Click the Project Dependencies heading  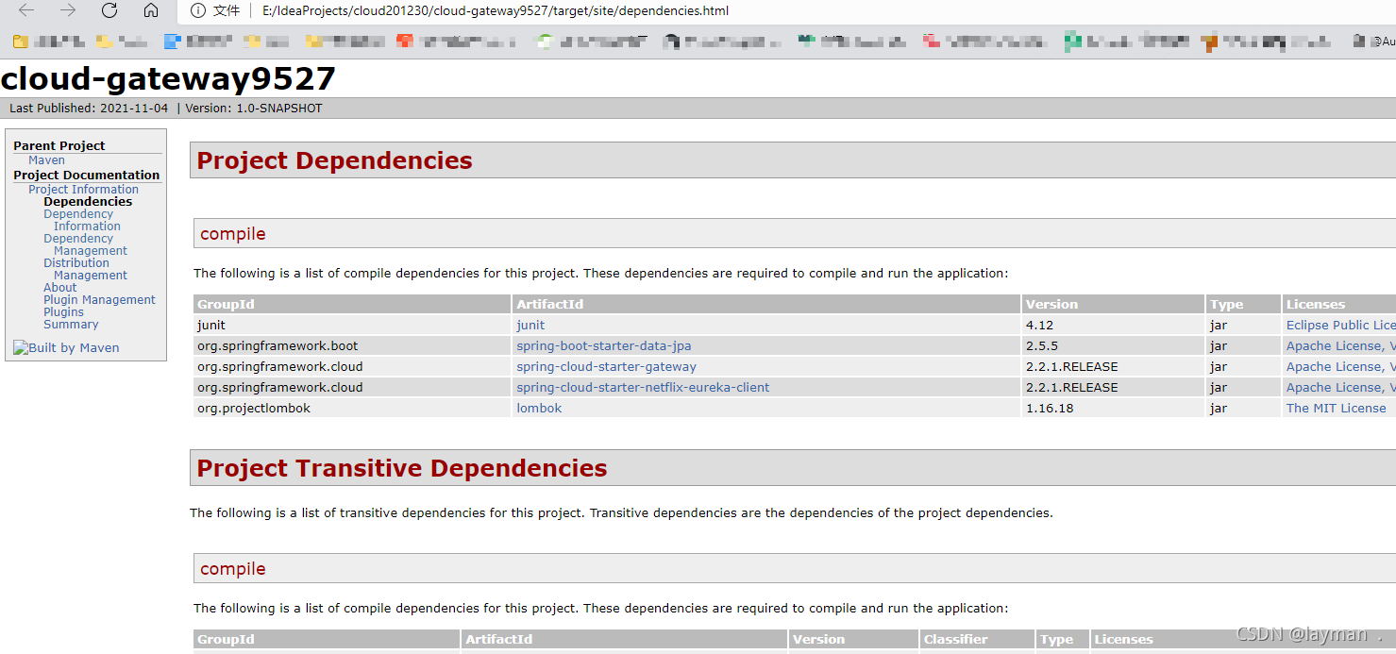pyautogui.click(x=334, y=160)
